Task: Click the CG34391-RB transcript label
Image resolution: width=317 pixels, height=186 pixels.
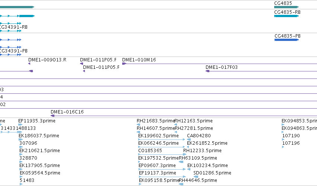Action: [13, 27]
